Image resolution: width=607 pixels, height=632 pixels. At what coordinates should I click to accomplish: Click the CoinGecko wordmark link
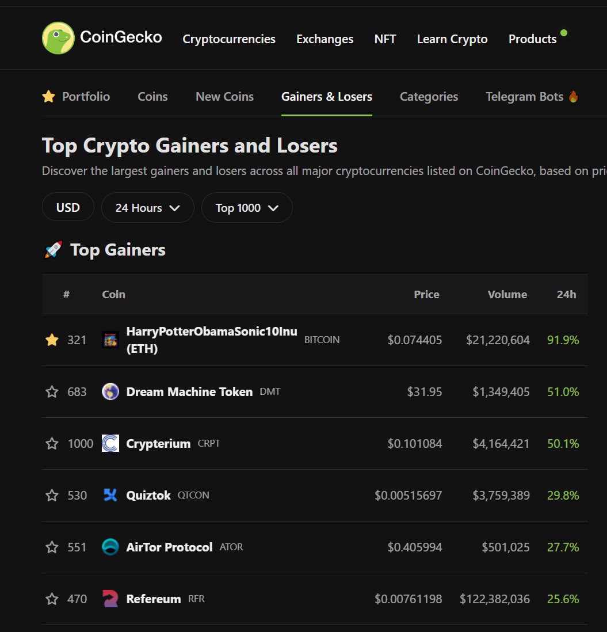(121, 37)
